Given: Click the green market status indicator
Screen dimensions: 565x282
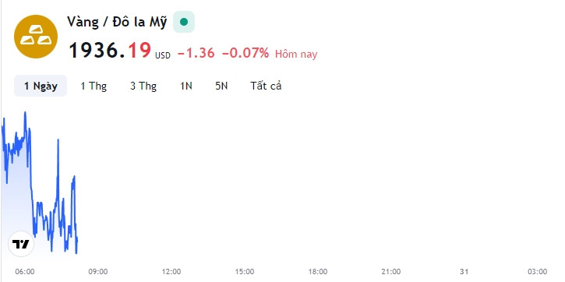Looking at the screenshot, I should (184, 22).
